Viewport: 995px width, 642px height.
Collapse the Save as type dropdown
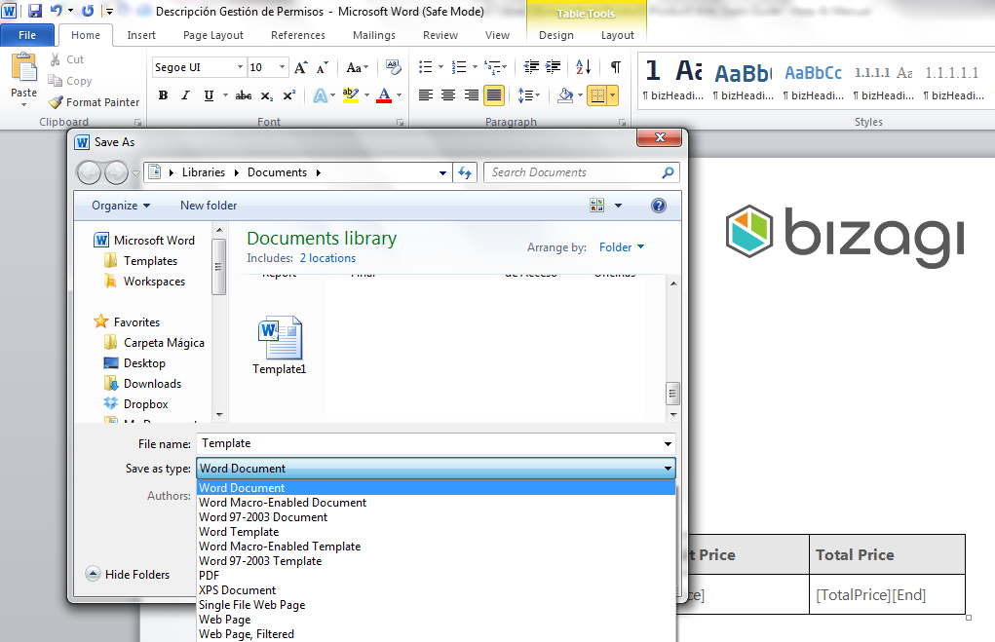click(668, 469)
